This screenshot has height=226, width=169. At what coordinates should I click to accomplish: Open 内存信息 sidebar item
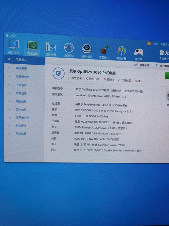[21, 93]
